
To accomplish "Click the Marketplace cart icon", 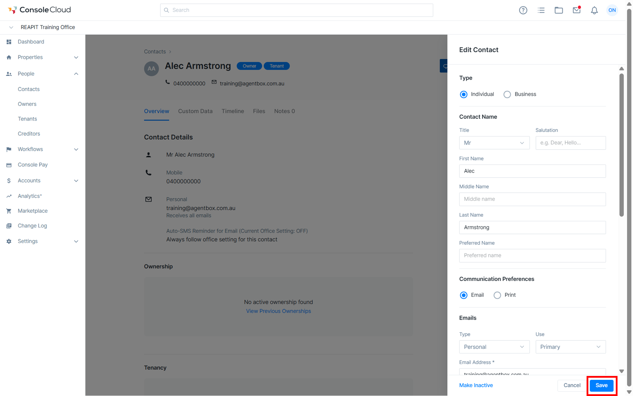I will (9, 211).
